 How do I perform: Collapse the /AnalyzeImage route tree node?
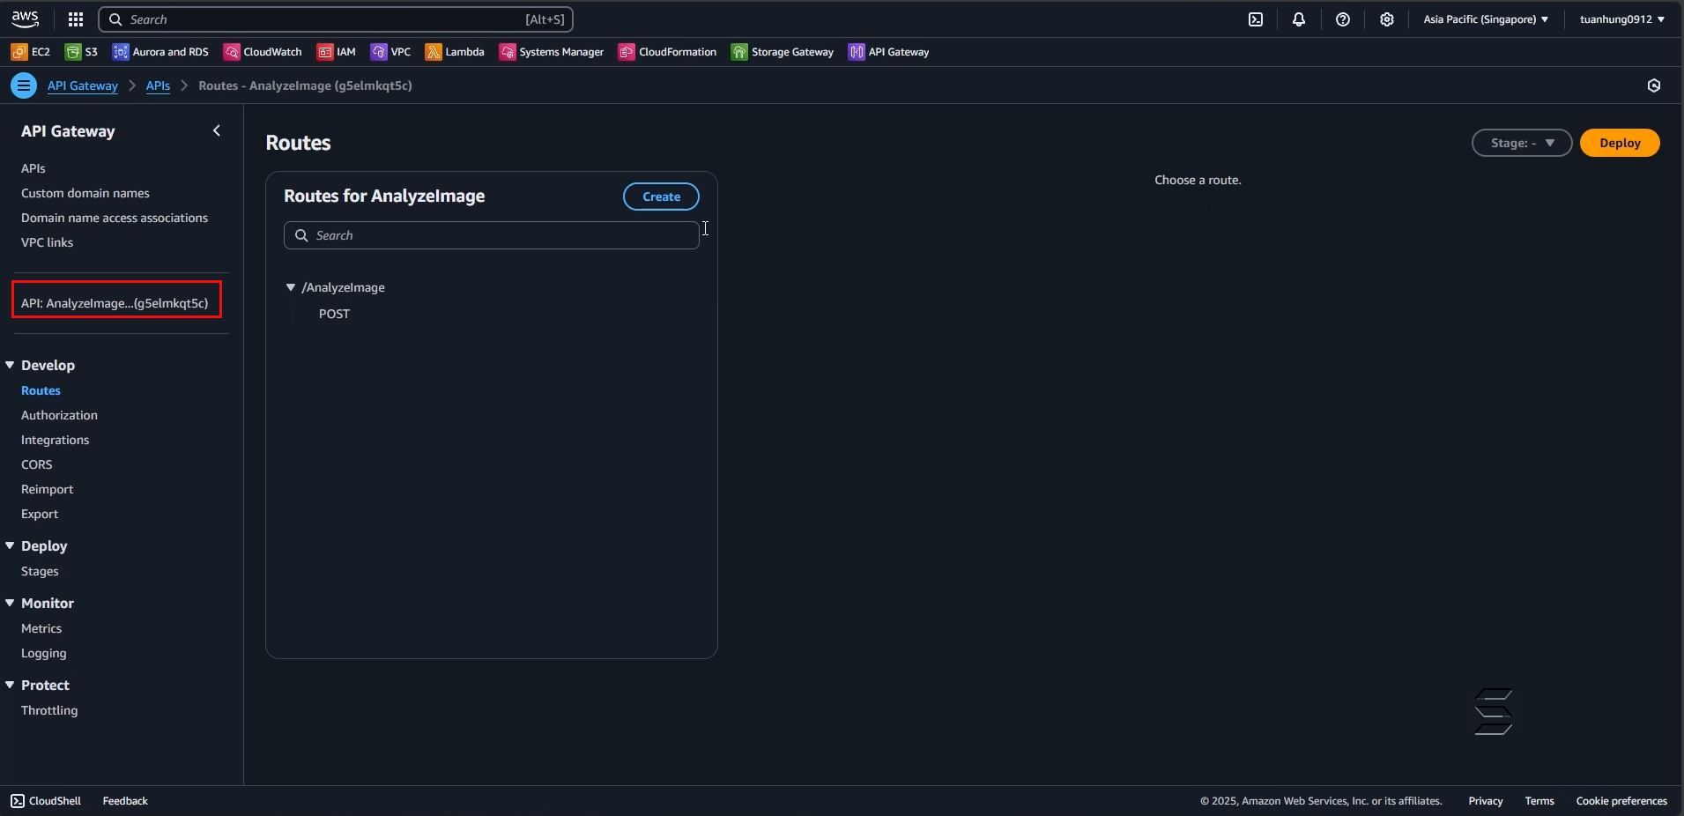291,287
